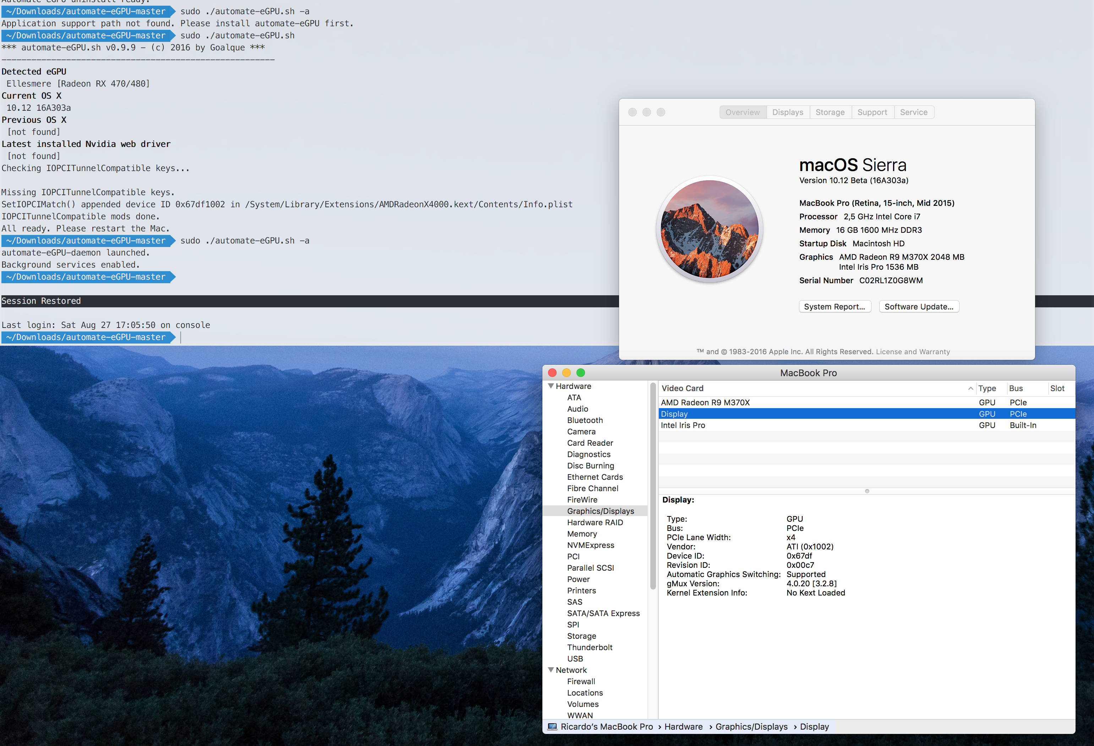Select Hardware RAID in the sidebar

[x=595, y=522]
